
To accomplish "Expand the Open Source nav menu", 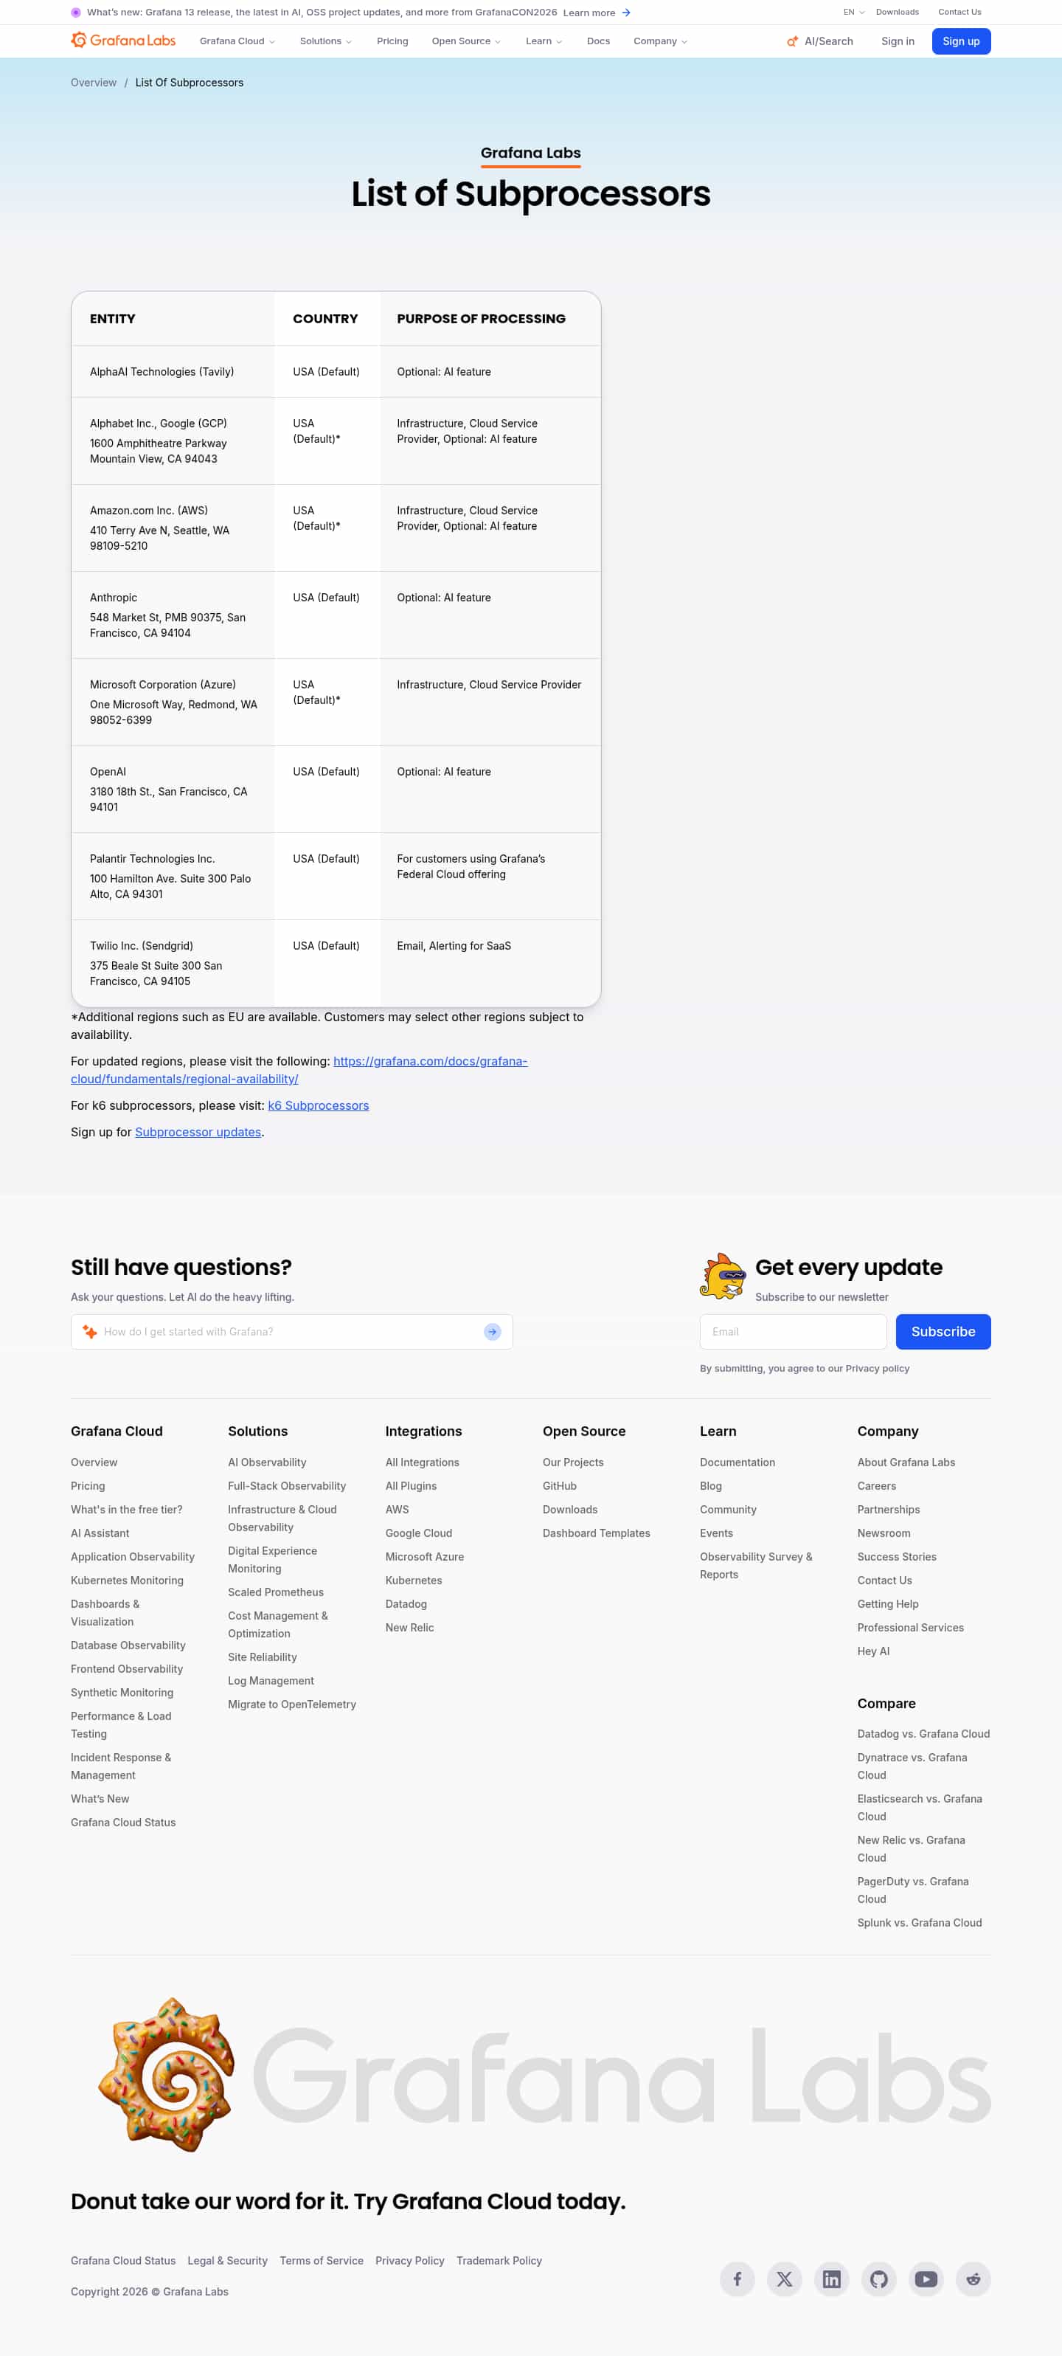I will pos(466,41).
